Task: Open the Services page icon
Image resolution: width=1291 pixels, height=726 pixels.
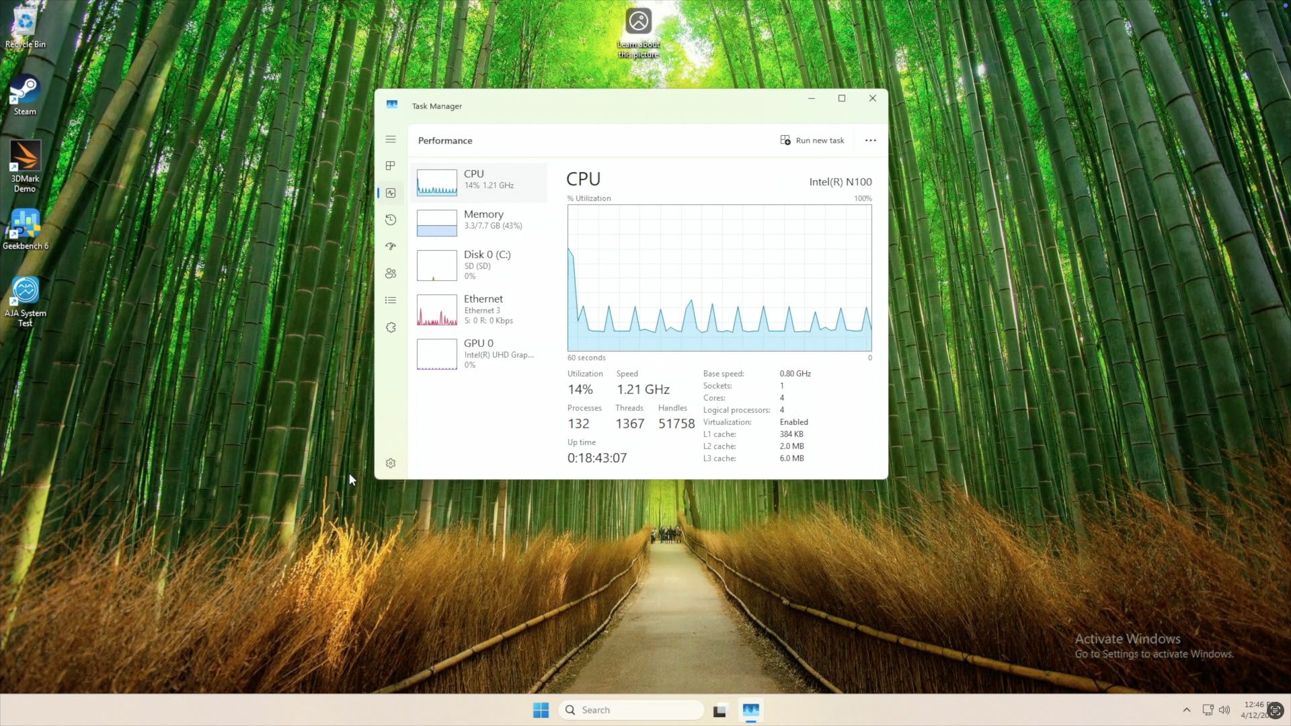Action: (x=391, y=327)
